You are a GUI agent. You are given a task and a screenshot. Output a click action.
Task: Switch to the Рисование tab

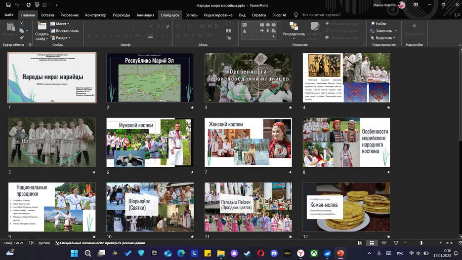click(x=70, y=15)
